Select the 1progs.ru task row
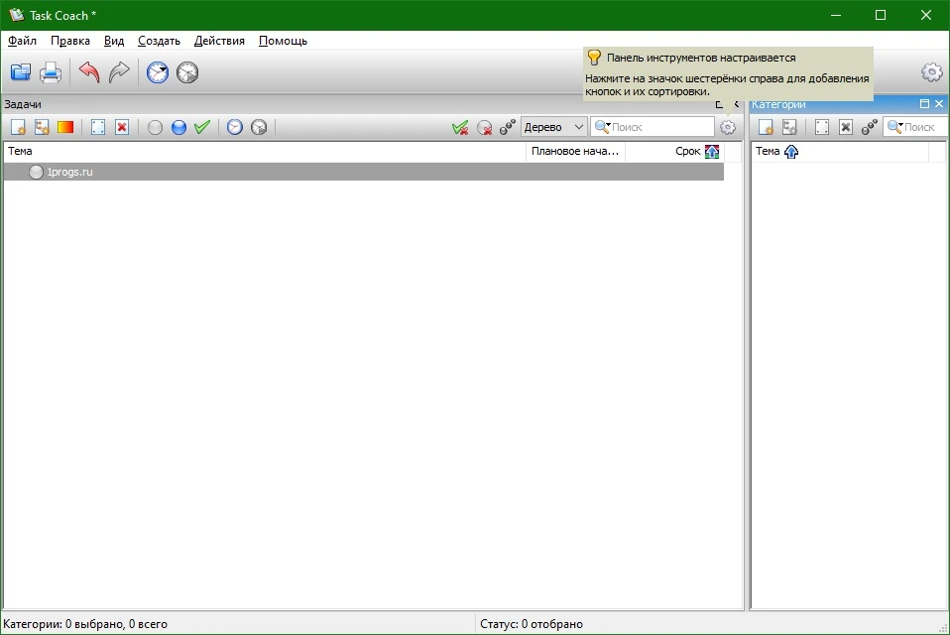The image size is (950, 635). (364, 172)
